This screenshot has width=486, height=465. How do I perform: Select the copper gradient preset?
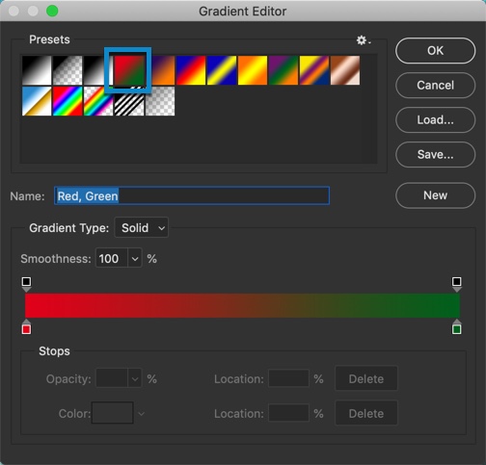tap(345, 70)
